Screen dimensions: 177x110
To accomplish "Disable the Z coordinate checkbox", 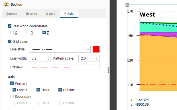I will (x=44, y=32).
